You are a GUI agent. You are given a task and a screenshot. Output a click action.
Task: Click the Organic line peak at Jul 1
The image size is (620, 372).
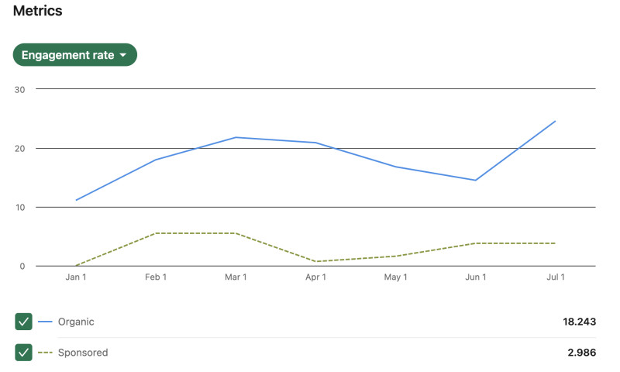coord(555,121)
